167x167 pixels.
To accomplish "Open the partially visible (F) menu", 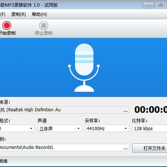I will click(3, 14).
